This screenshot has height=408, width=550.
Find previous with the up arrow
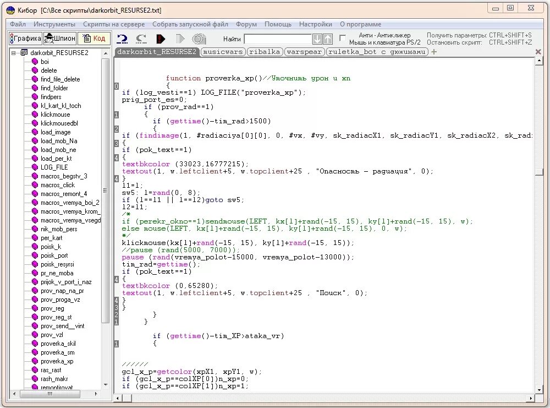328,39
